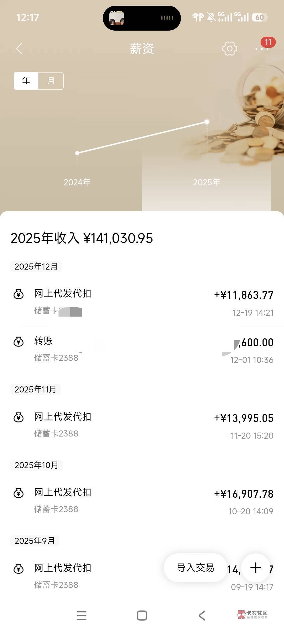The height and width of the screenshot is (633, 284).
Task: Tap the 2025 data point on line chart
Action: [207, 122]
